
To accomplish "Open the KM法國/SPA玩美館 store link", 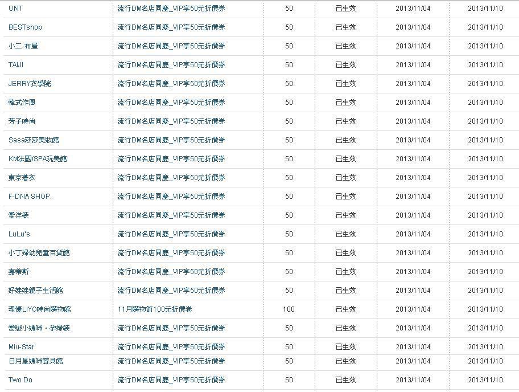I will pos(38,159).
